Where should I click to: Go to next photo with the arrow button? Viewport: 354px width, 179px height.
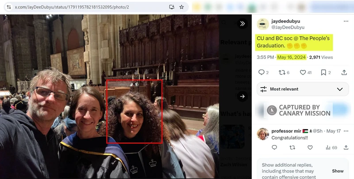click(x=242, y=96)
